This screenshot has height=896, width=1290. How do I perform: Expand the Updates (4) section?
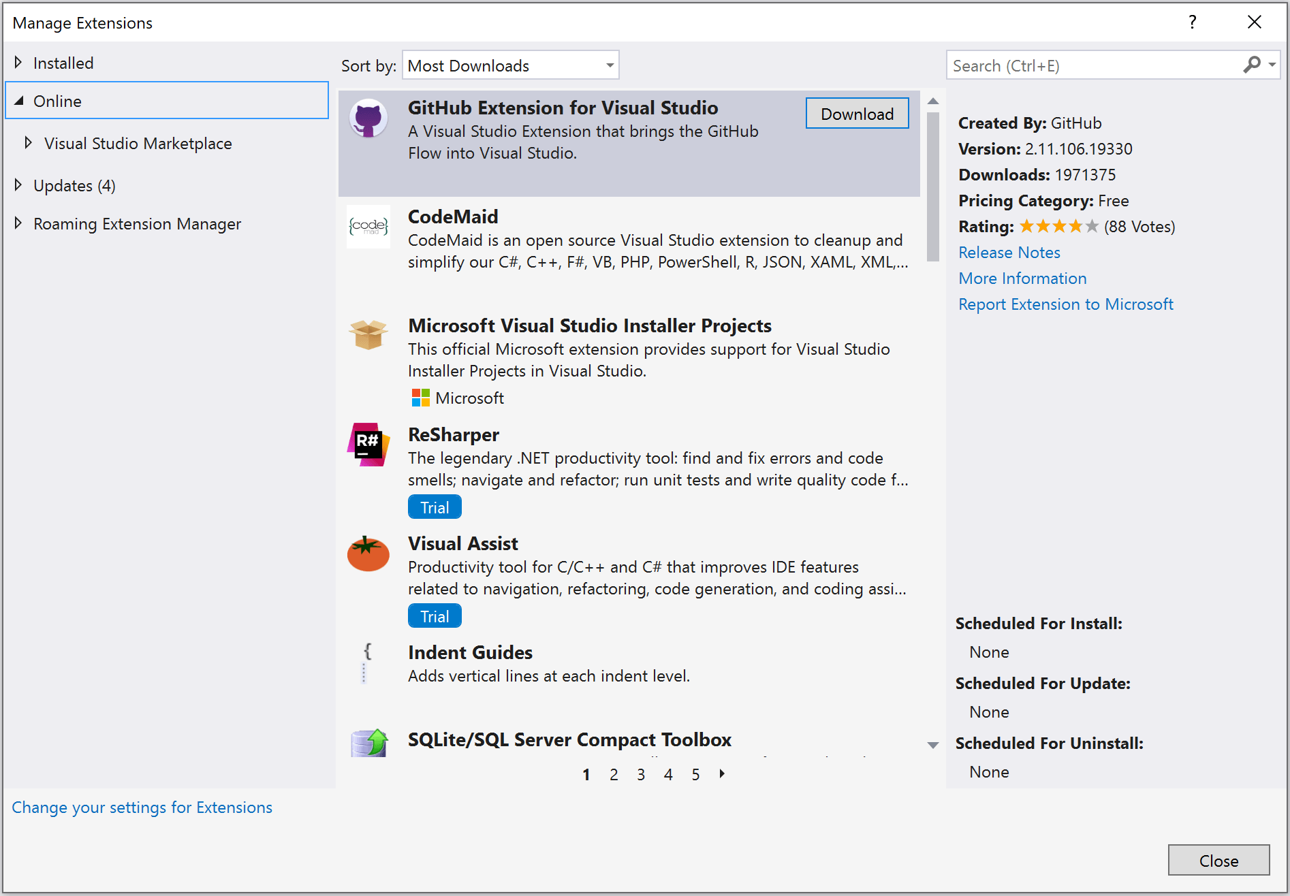[18, 185]
